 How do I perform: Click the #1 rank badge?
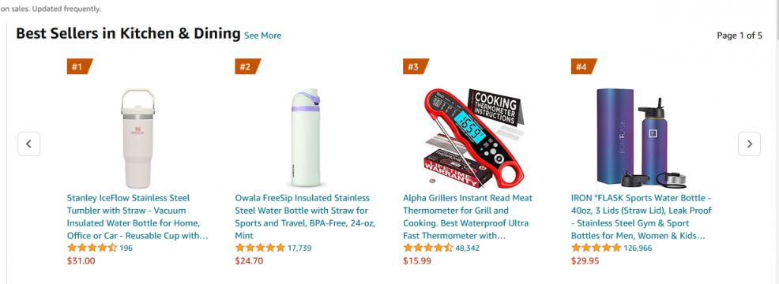[x=80, y=66]
